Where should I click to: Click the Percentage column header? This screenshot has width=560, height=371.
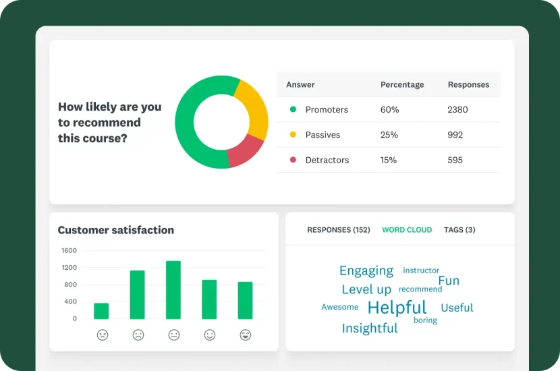coord(402,85)
